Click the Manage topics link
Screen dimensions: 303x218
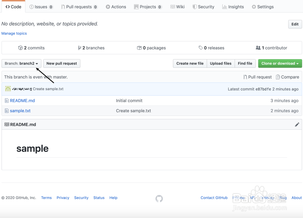pyautogui.click(x=14, y=33)
